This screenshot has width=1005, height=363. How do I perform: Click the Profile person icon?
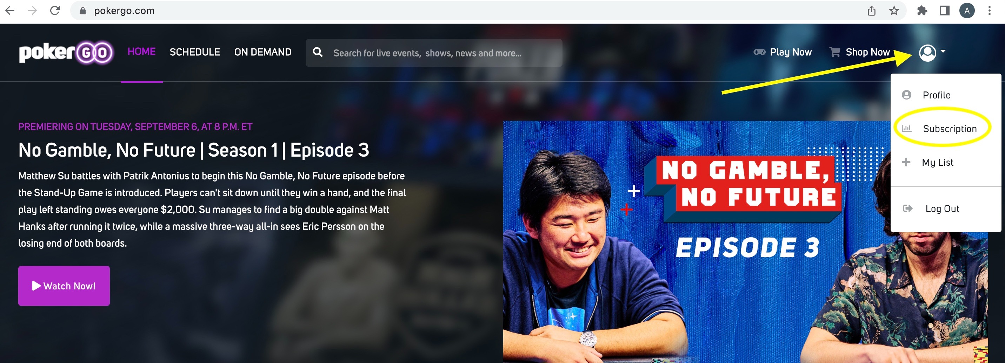point(906,95)
